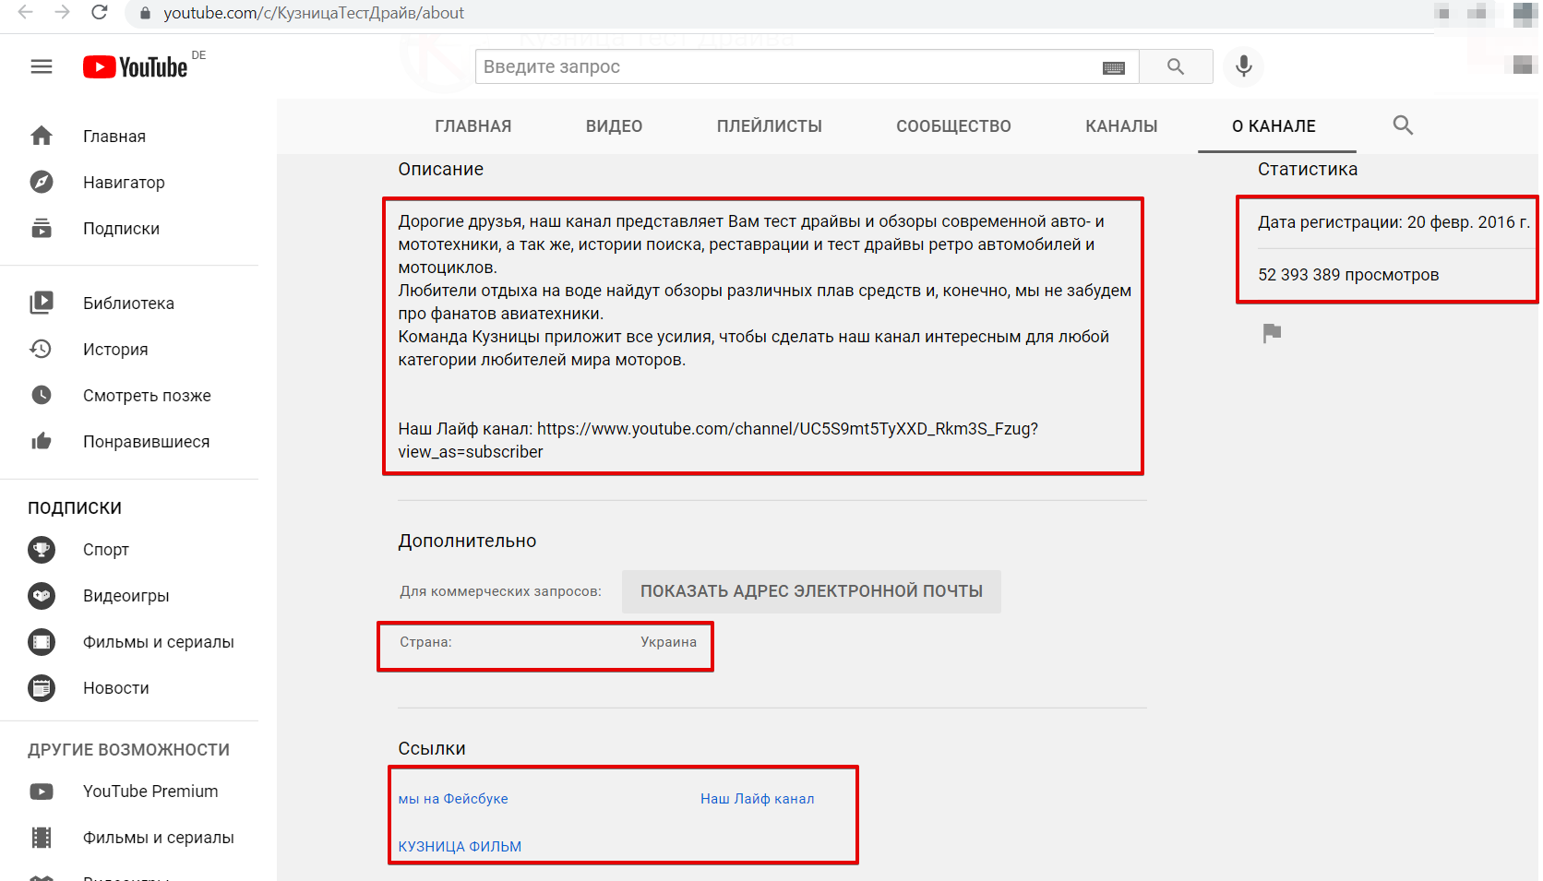The height and width of the screenshot is (881, 1543).
Task: Click the Подписки subscriptions icon
Action: point(42,228)
